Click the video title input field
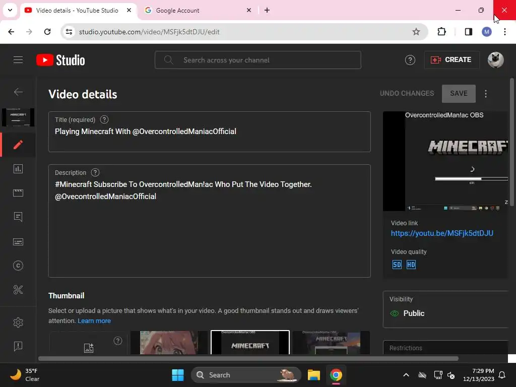516x387 pixels. pyautogui.click(x=209, y=132)
